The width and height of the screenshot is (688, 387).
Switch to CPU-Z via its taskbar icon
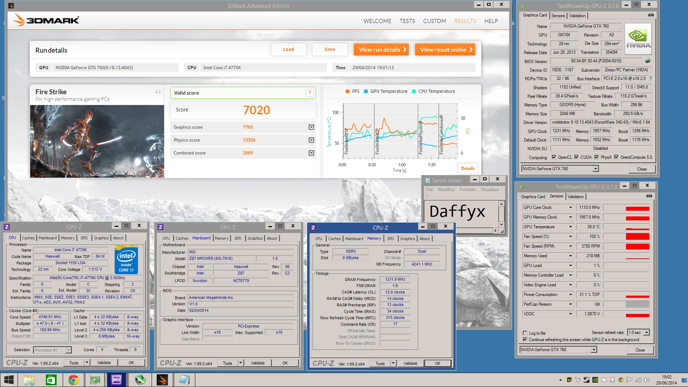point(117,380)
